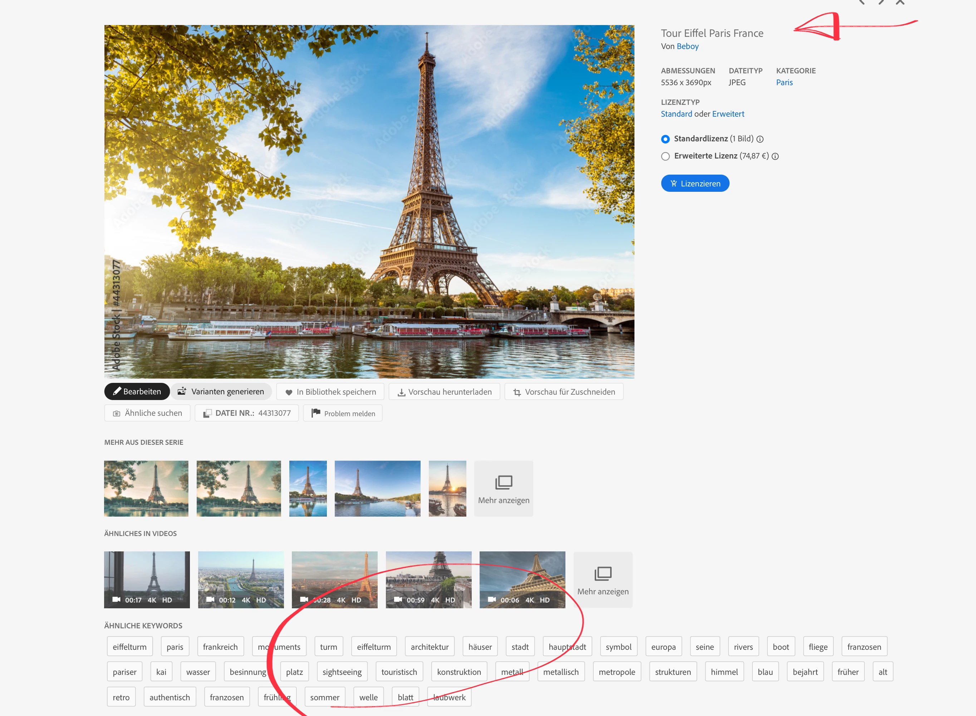Open the 00:17 4K Eiffel video thumbnail
976x716 pixels.
click(x=147, y=579)
